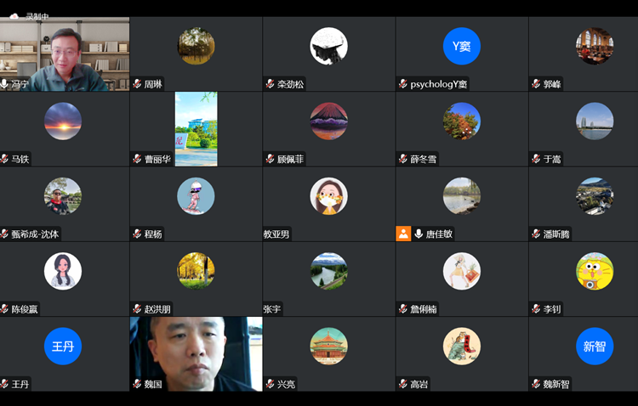This screenshot has width=638, height=406.
Task: Select the blue 王丹 avatar circle
Action: [x=63, y=346]
